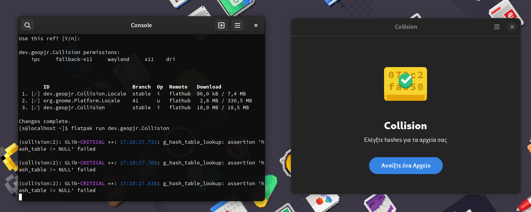This screenshot has height=212, width=531.
Task: Click the 'Use this ref? [Y/n]:' line
Action: [x=49, y=39]
